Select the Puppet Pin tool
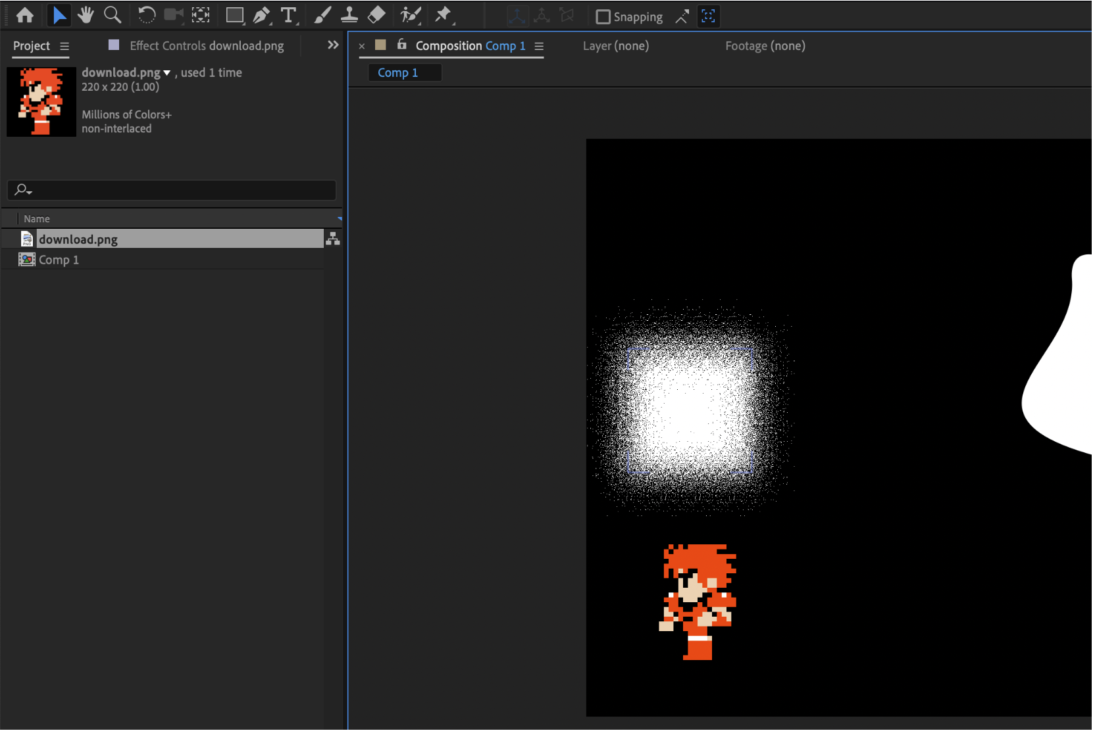The width and height of the screenshot is (1095, 735). [444, 15]
